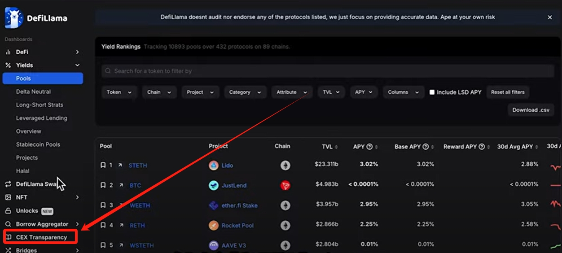Click the token search input field
562x253 pixels.
(328, 71)
